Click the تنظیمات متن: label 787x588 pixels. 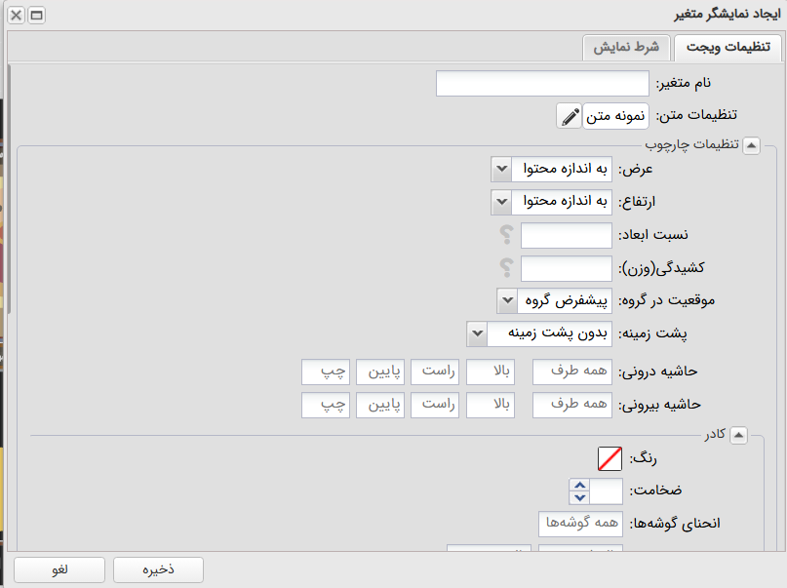(x=696, y=115)
